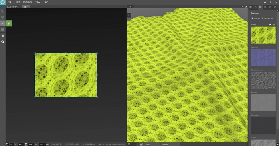The width and height of the screenshot is (279, 146).
Task: Open the list panel icon in right sidebar
Action: pyautogui.click(x=251, y=7)
